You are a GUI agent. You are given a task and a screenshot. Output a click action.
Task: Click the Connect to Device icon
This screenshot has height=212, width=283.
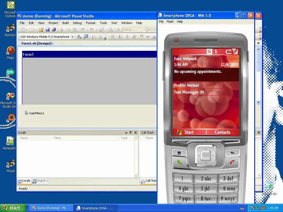click(x=79, y=37)
